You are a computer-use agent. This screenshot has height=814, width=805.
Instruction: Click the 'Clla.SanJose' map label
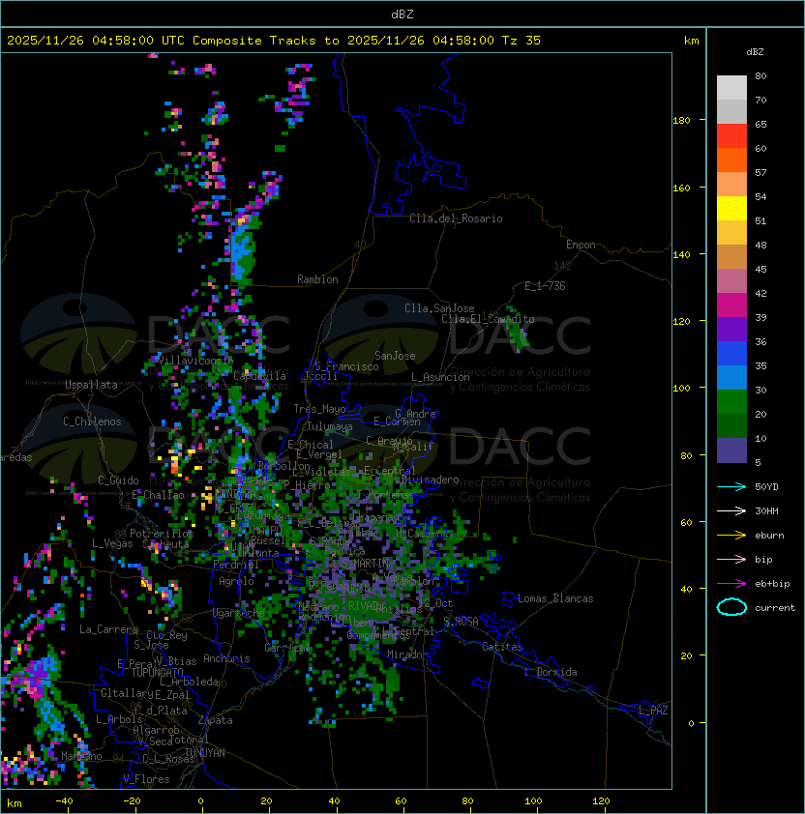439,308
